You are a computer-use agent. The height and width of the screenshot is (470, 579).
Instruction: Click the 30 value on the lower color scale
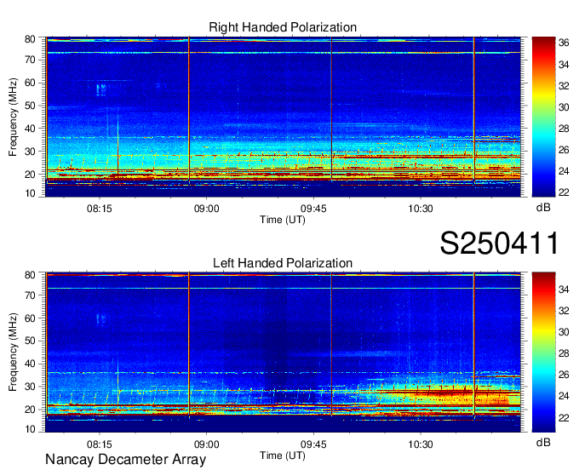point(564,332)
